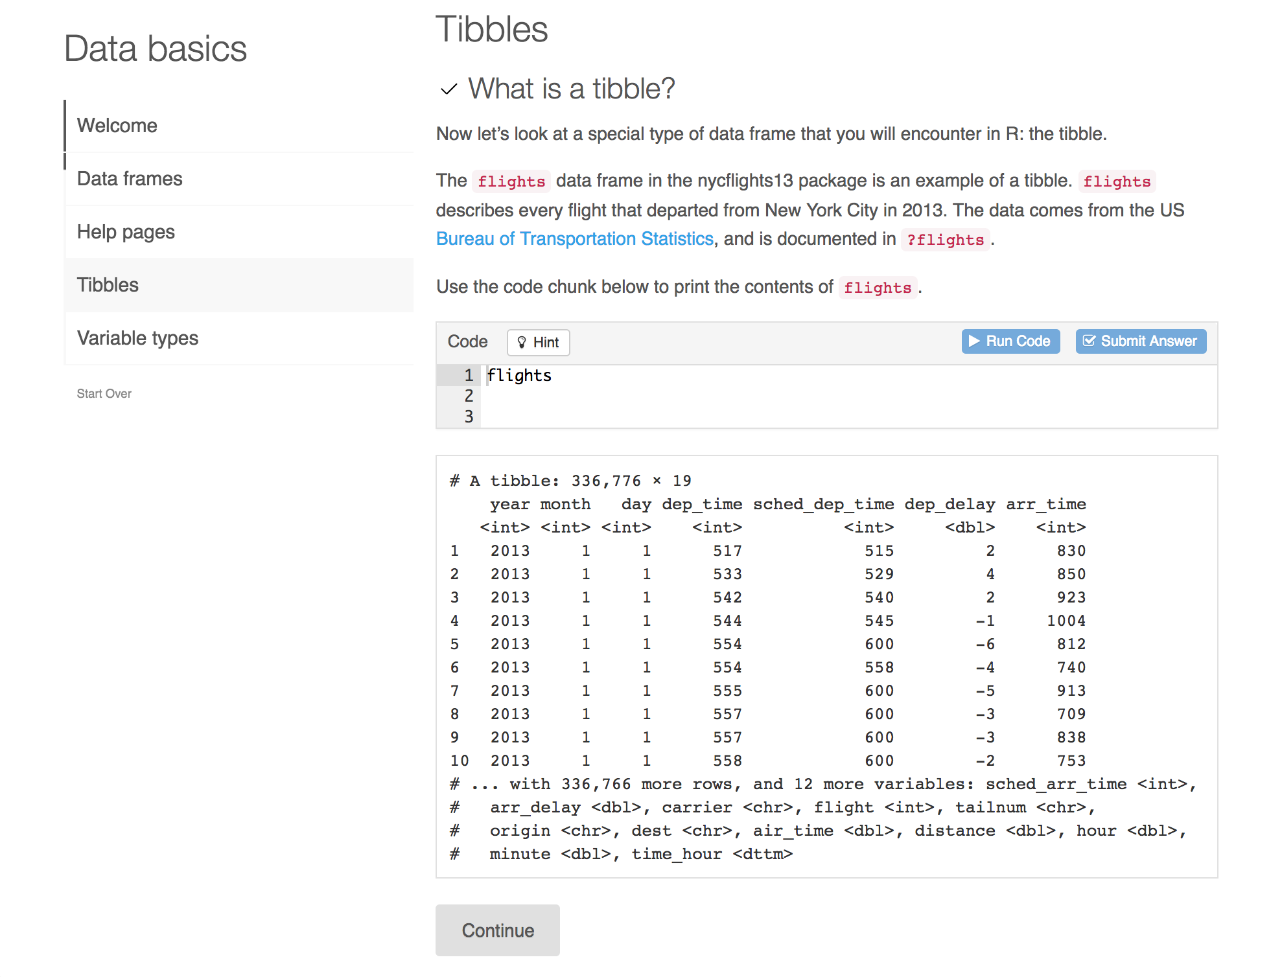
Task: Click the Continue button
Action: (x=498, y=930)
